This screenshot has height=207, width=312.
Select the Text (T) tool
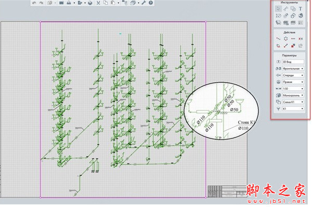301,8
